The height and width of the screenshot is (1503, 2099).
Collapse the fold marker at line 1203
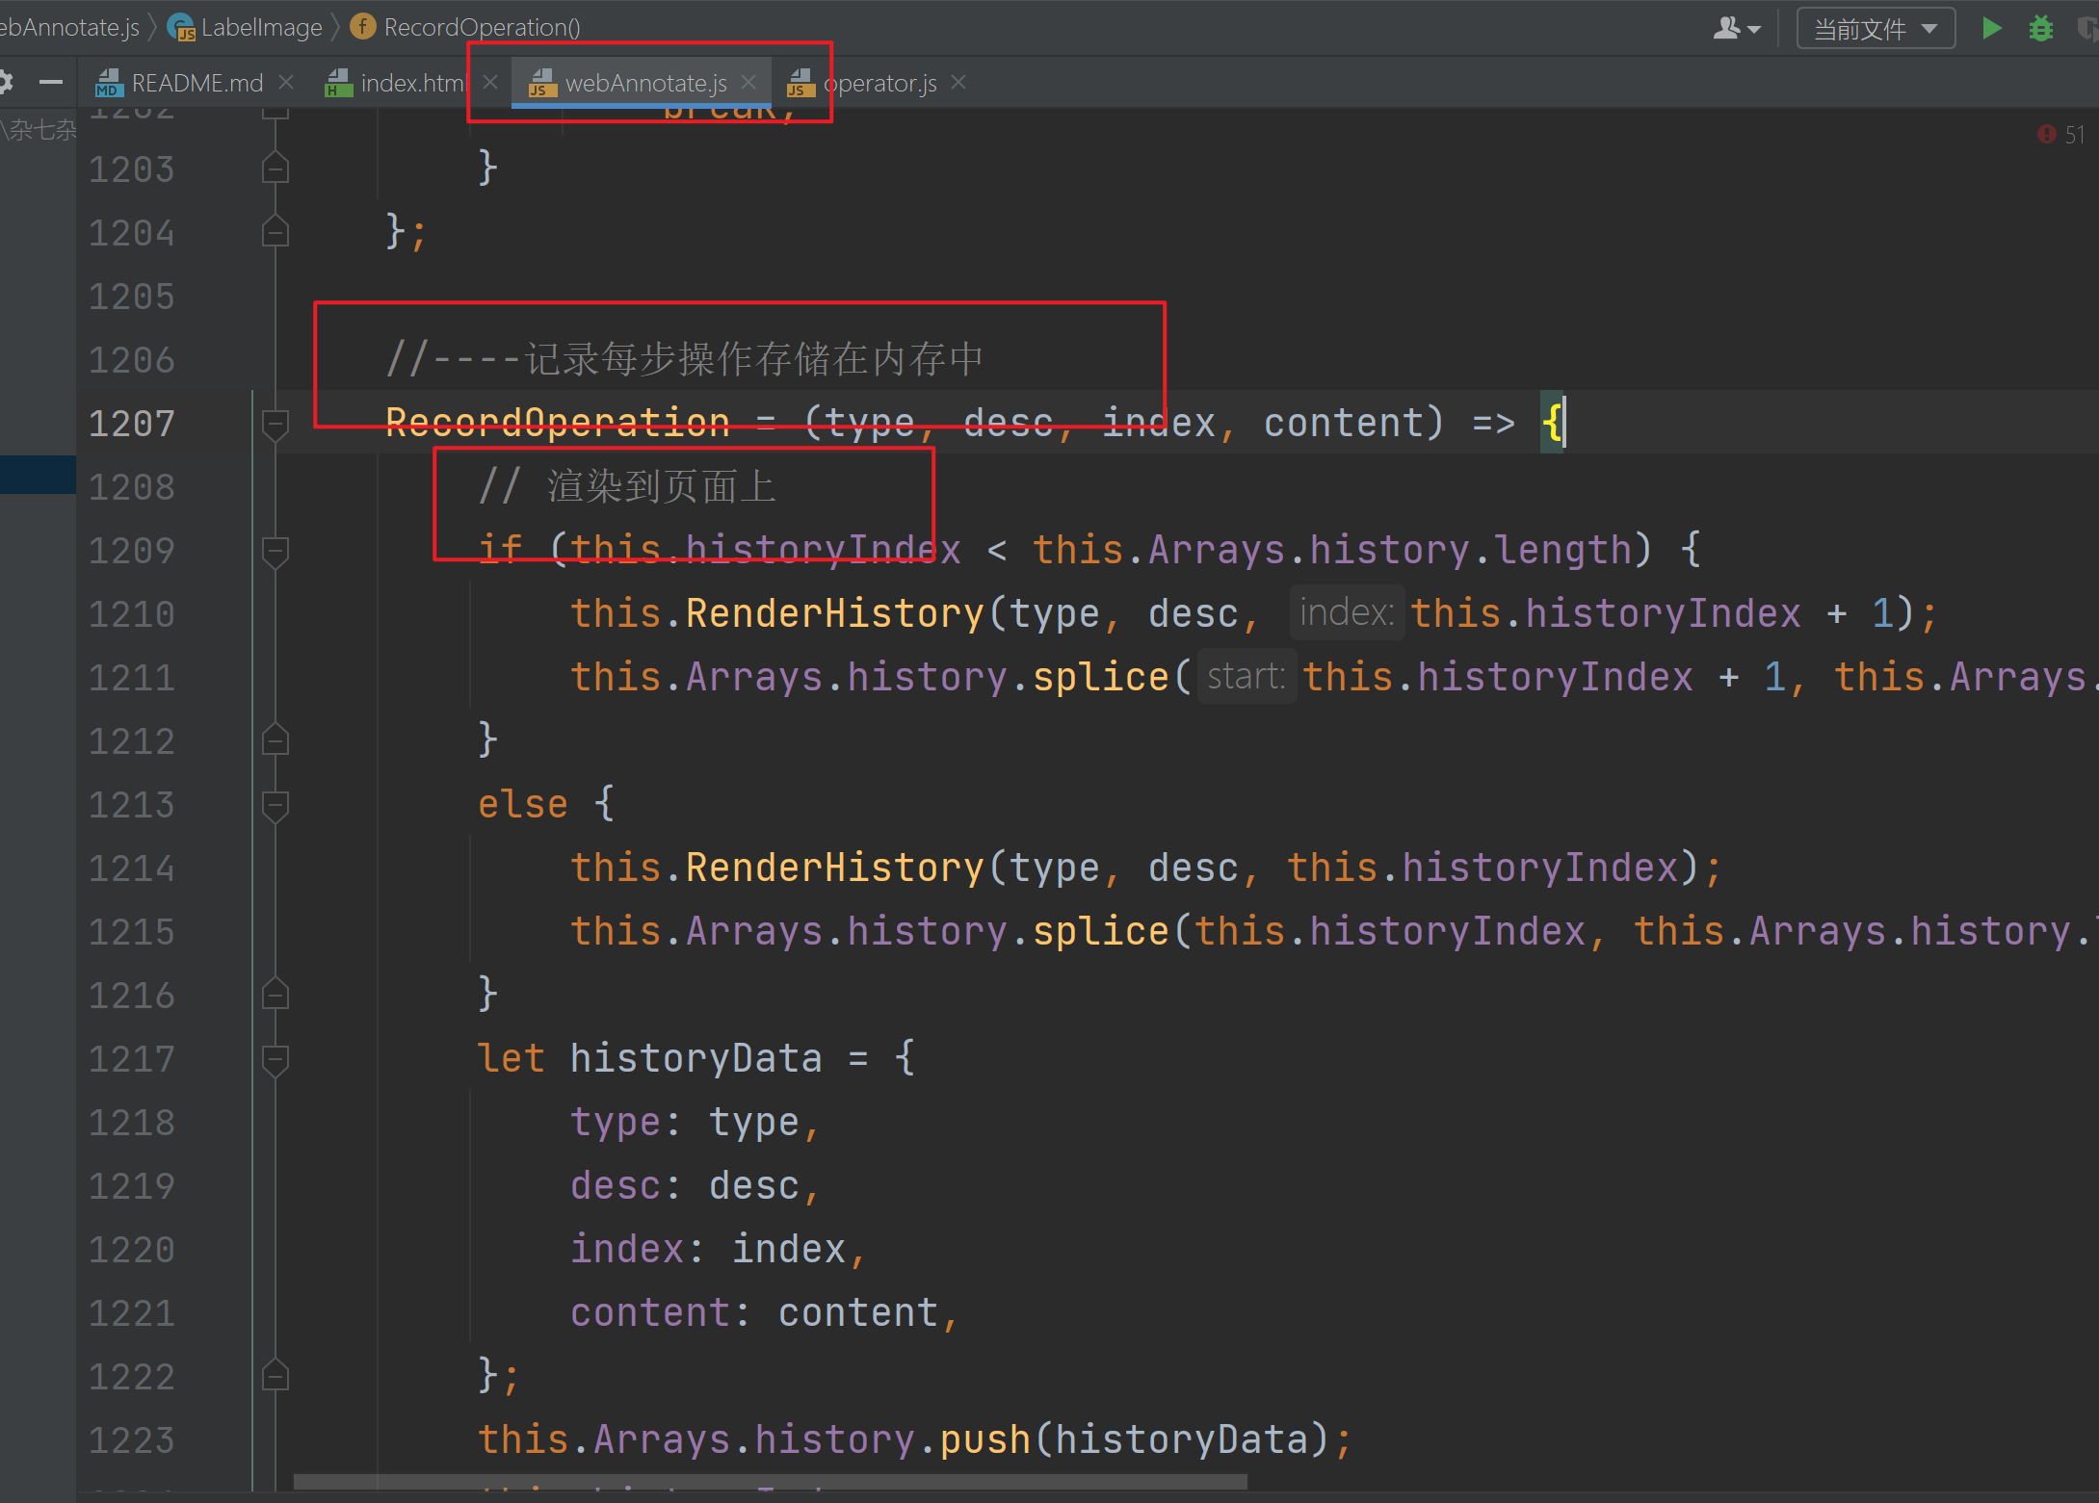click(275, 168)
